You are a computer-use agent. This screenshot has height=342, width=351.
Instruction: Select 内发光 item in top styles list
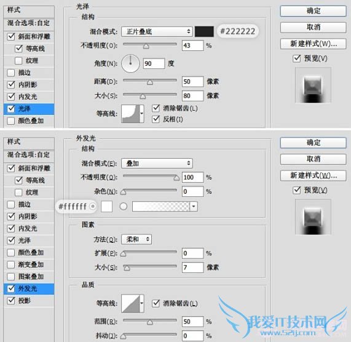[x=29, y=97]
